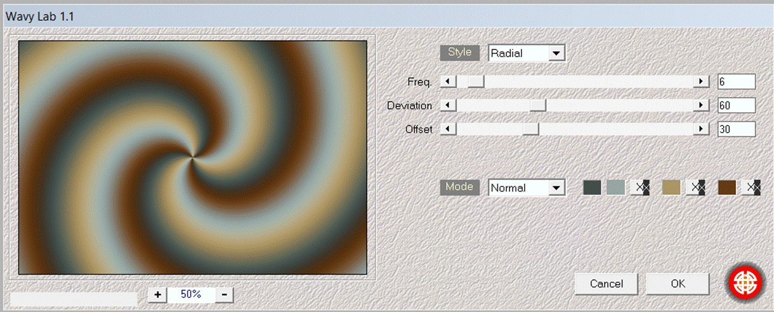The height and width of the screenshot is (312, 774).
Task: Click the zoom in plus button
Action: [x=157, y=294]
